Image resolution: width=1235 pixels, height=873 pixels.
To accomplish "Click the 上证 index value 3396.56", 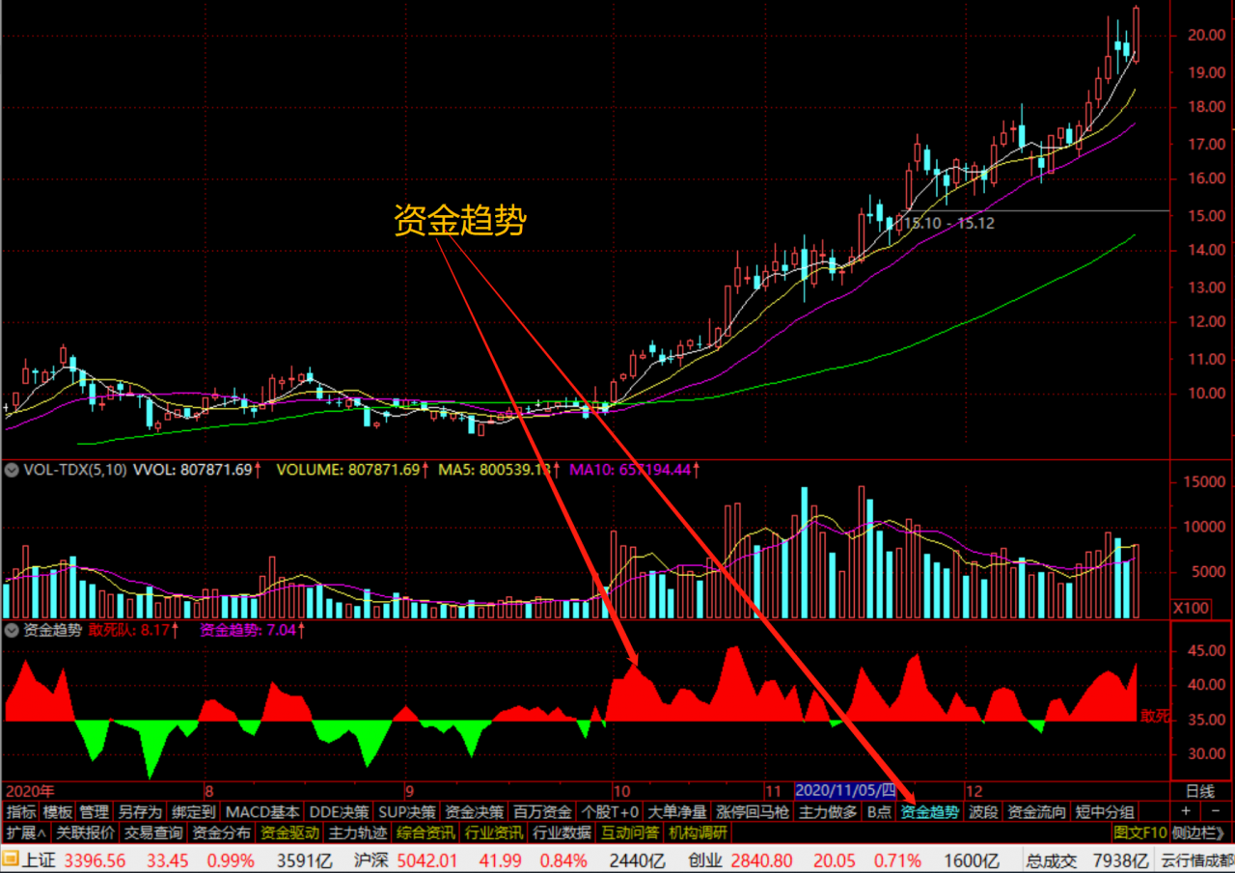I will point(96,860).
